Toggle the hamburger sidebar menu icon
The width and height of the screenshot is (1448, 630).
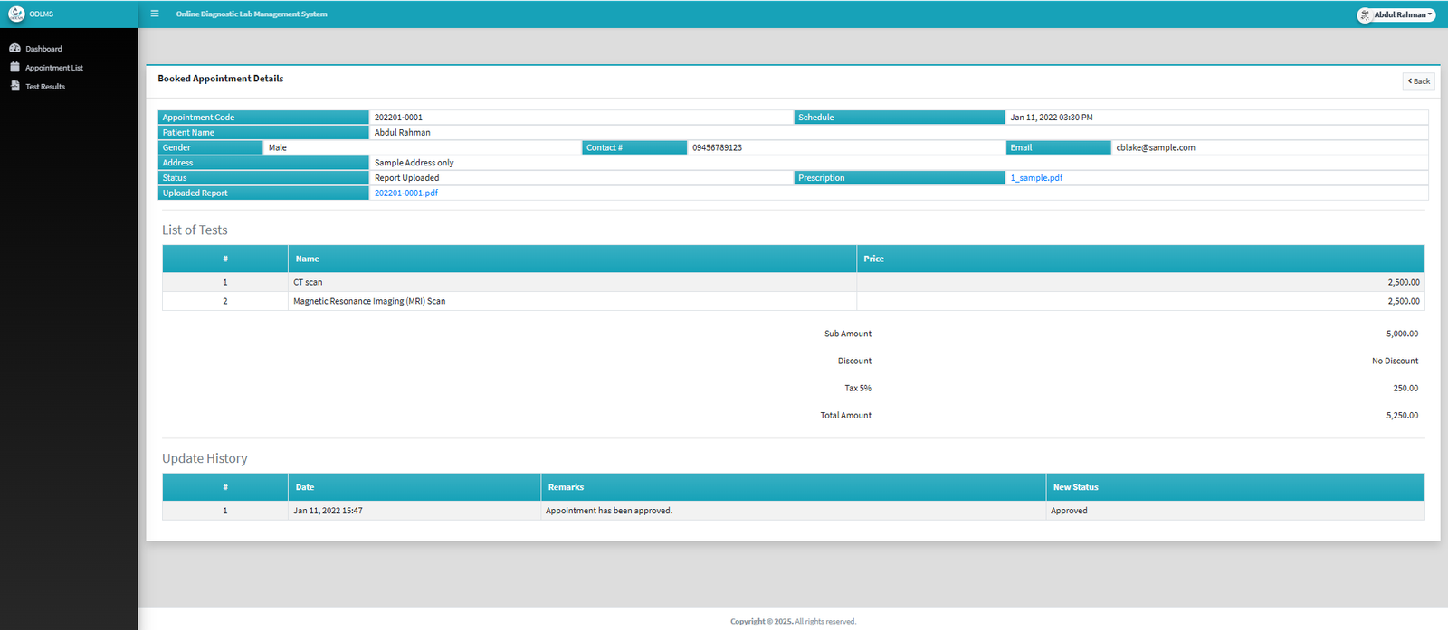[x=155, y=14]
